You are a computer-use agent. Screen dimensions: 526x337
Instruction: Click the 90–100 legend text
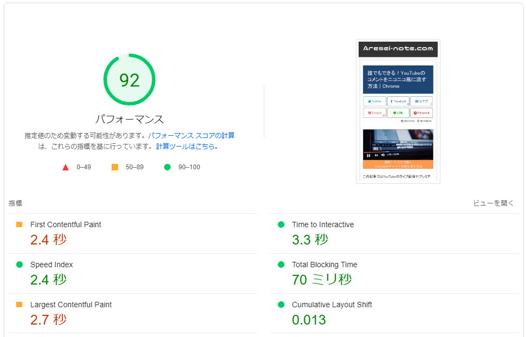[189, 167]
